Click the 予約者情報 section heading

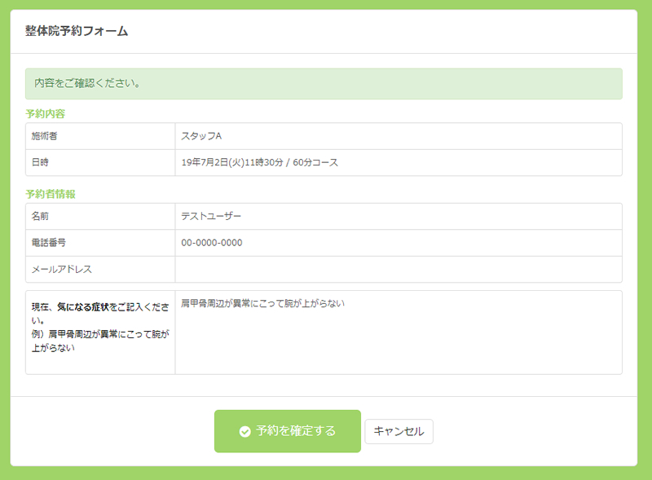point(51,194)
